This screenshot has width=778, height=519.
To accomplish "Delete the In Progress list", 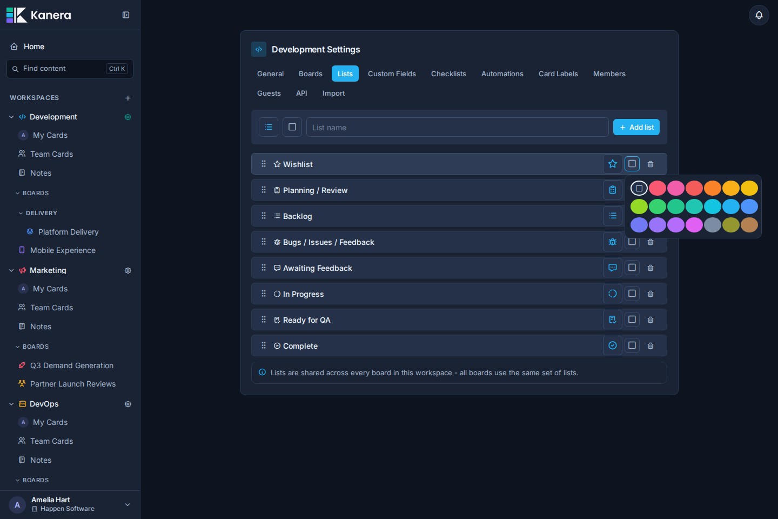I will [x=650, y=294].
